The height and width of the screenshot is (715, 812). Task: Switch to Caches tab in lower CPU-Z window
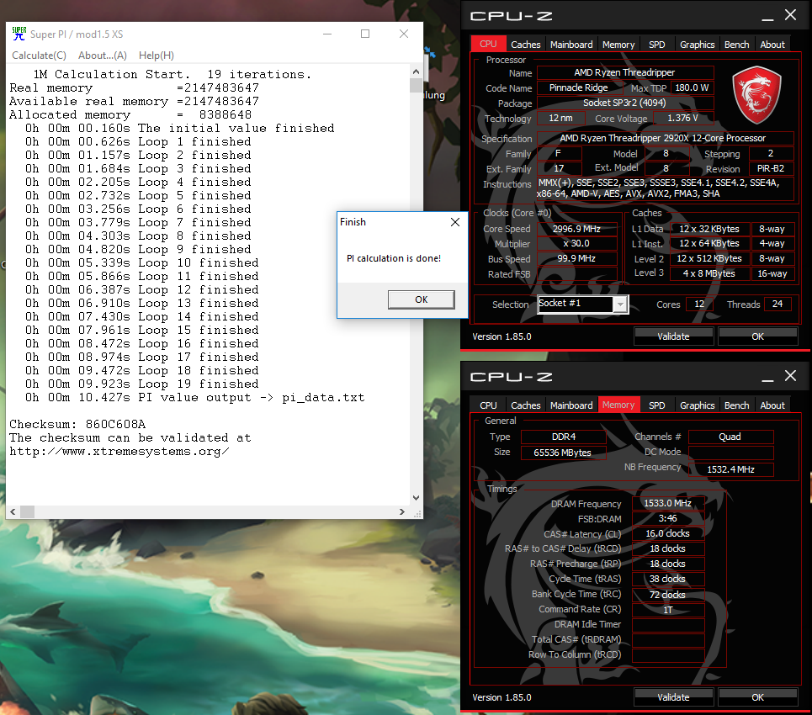525,405
